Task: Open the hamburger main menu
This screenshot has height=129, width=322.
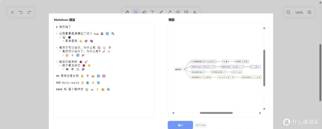Action: coord(12,12)
